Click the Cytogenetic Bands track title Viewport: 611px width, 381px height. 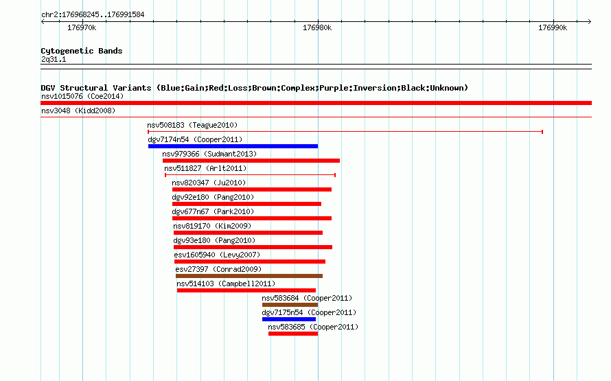82,51
